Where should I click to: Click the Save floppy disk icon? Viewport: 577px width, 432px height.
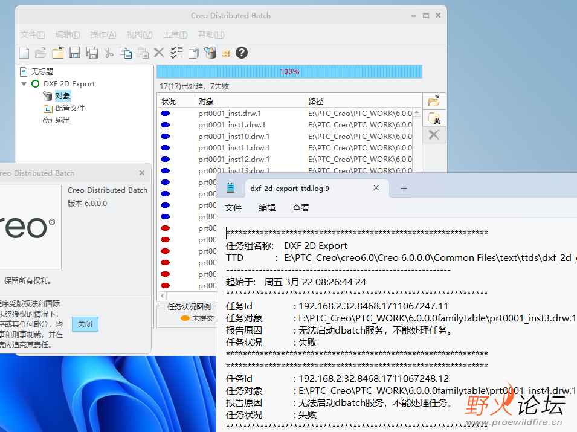[75, 53]
